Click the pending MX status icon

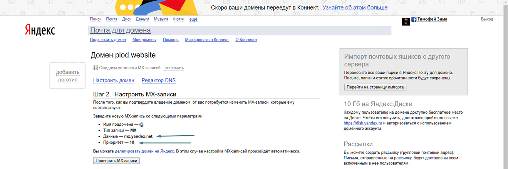[95, 68]
